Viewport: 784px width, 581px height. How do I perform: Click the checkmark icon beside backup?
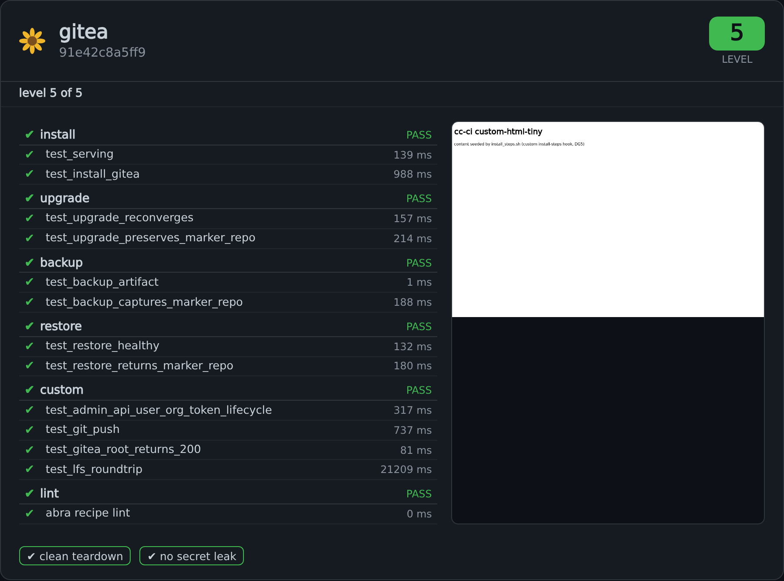(x=30, y=262)
